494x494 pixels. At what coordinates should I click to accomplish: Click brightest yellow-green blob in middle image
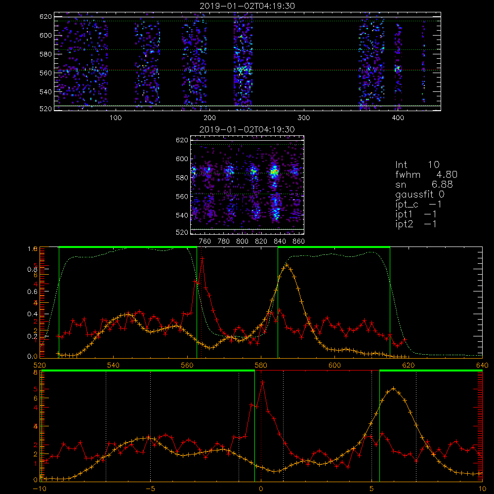pyautogui.click(x=274, y=172)
